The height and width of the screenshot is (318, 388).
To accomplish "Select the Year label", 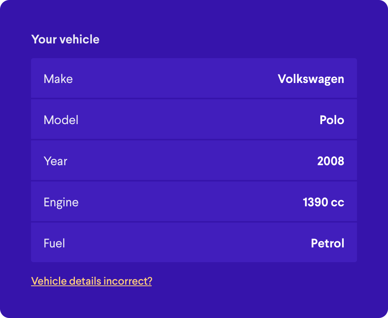I will tap(55, 161).
